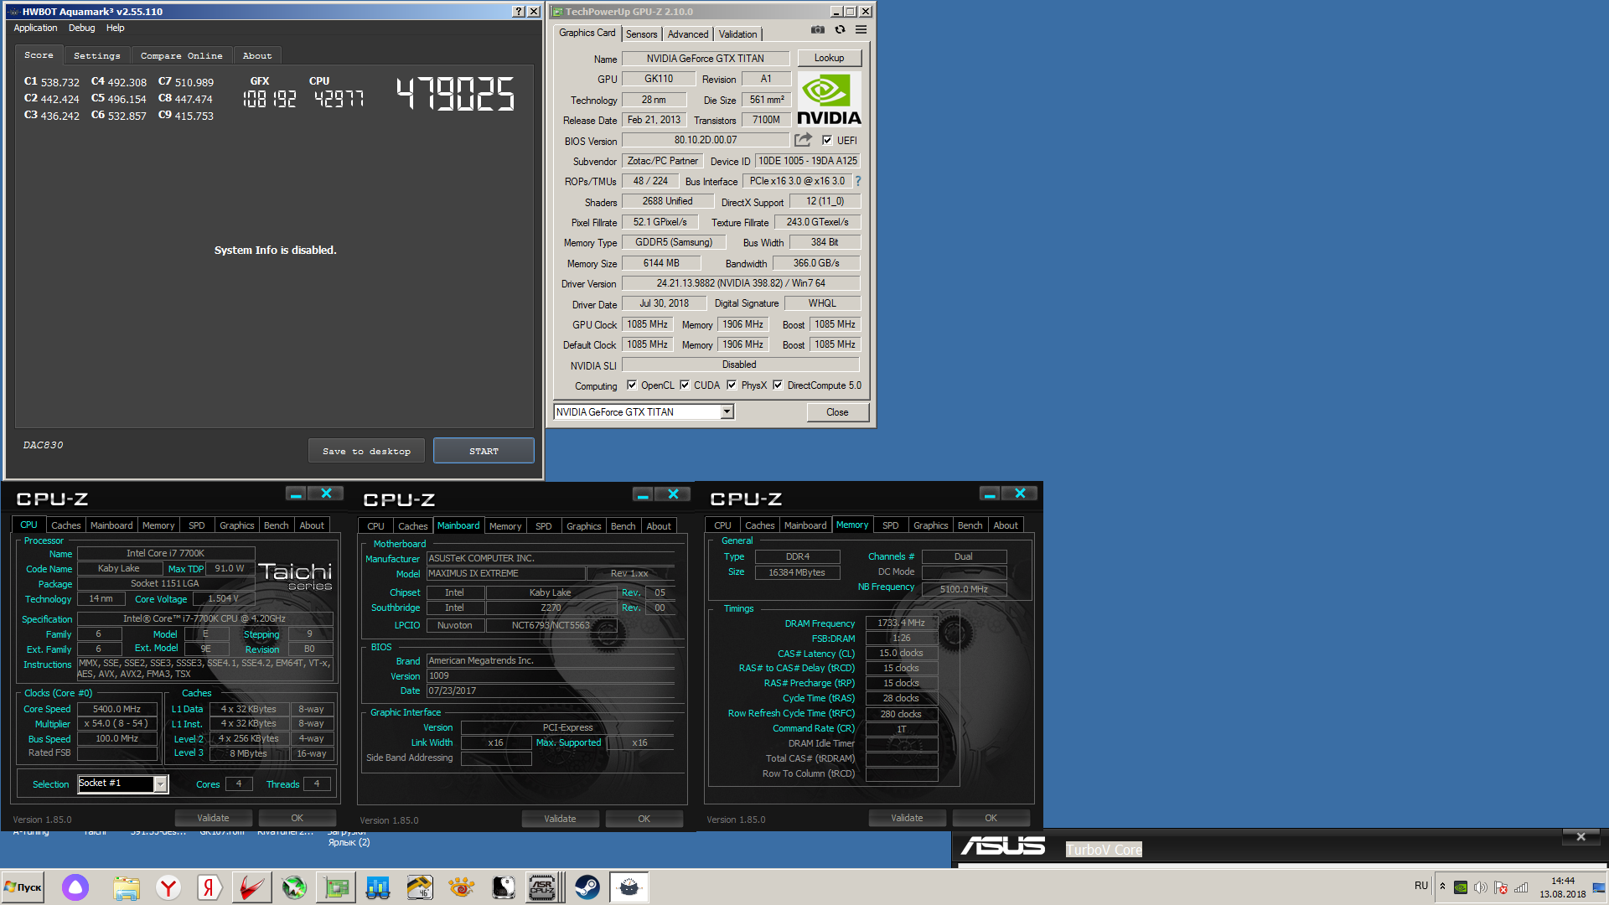Viewport: 1609px width, 905px height.
Task: Open the file explorer taskbar icon
Action: (126, 887)
